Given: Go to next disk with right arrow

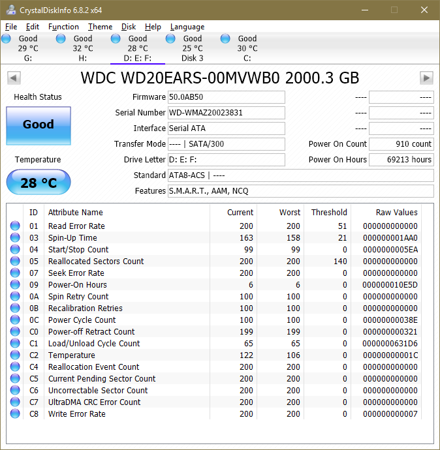Looking at the screenshot, I should tap(426, 78).
